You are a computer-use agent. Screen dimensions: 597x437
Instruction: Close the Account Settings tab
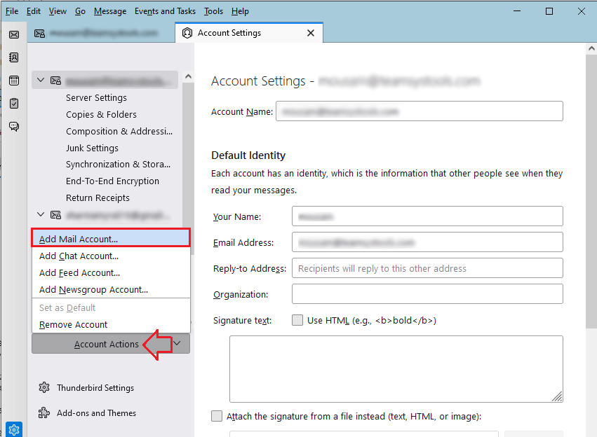[311, 33]
